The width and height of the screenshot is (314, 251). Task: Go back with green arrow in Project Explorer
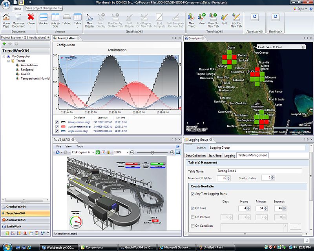pyautogui.click(x=4, y=44)
